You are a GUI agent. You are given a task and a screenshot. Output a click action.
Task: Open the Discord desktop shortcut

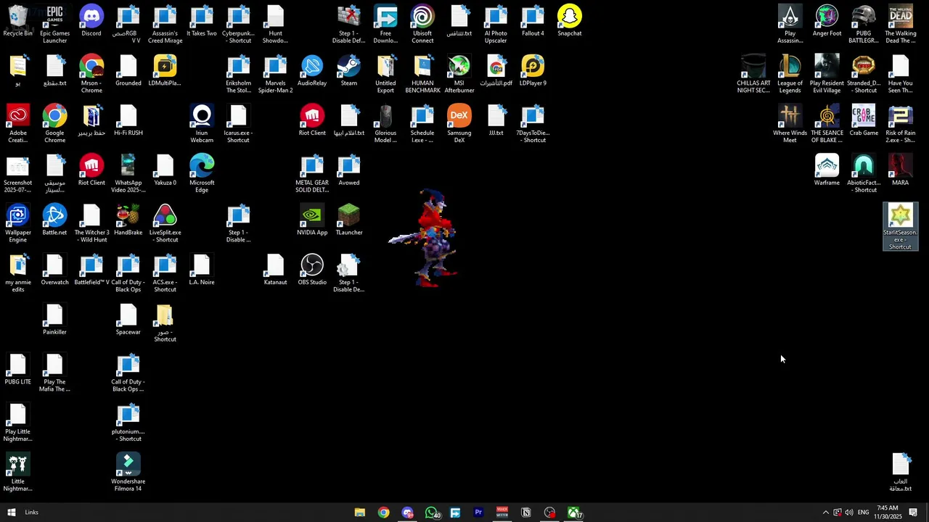91,22
